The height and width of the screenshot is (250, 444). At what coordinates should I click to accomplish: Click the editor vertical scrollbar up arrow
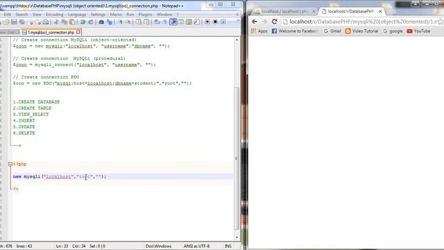coord(237,40)
